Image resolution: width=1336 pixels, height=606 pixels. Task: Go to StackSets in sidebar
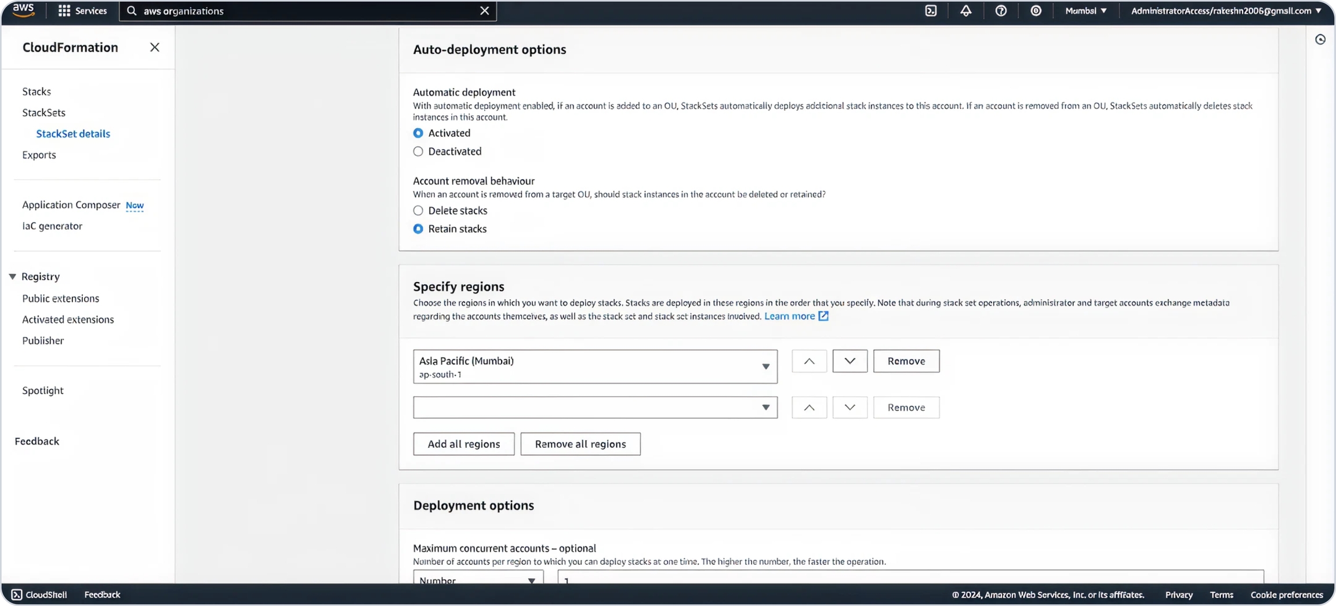point(43,113)
